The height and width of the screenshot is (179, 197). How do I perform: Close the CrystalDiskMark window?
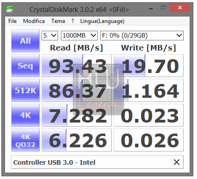point(179,7)
